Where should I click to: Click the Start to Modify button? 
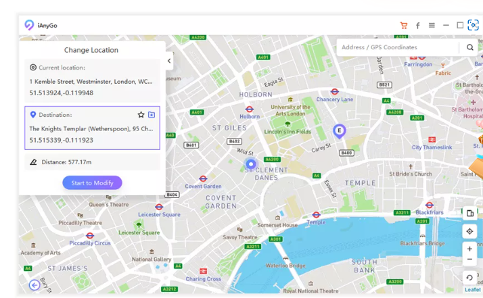pos(92,183)
